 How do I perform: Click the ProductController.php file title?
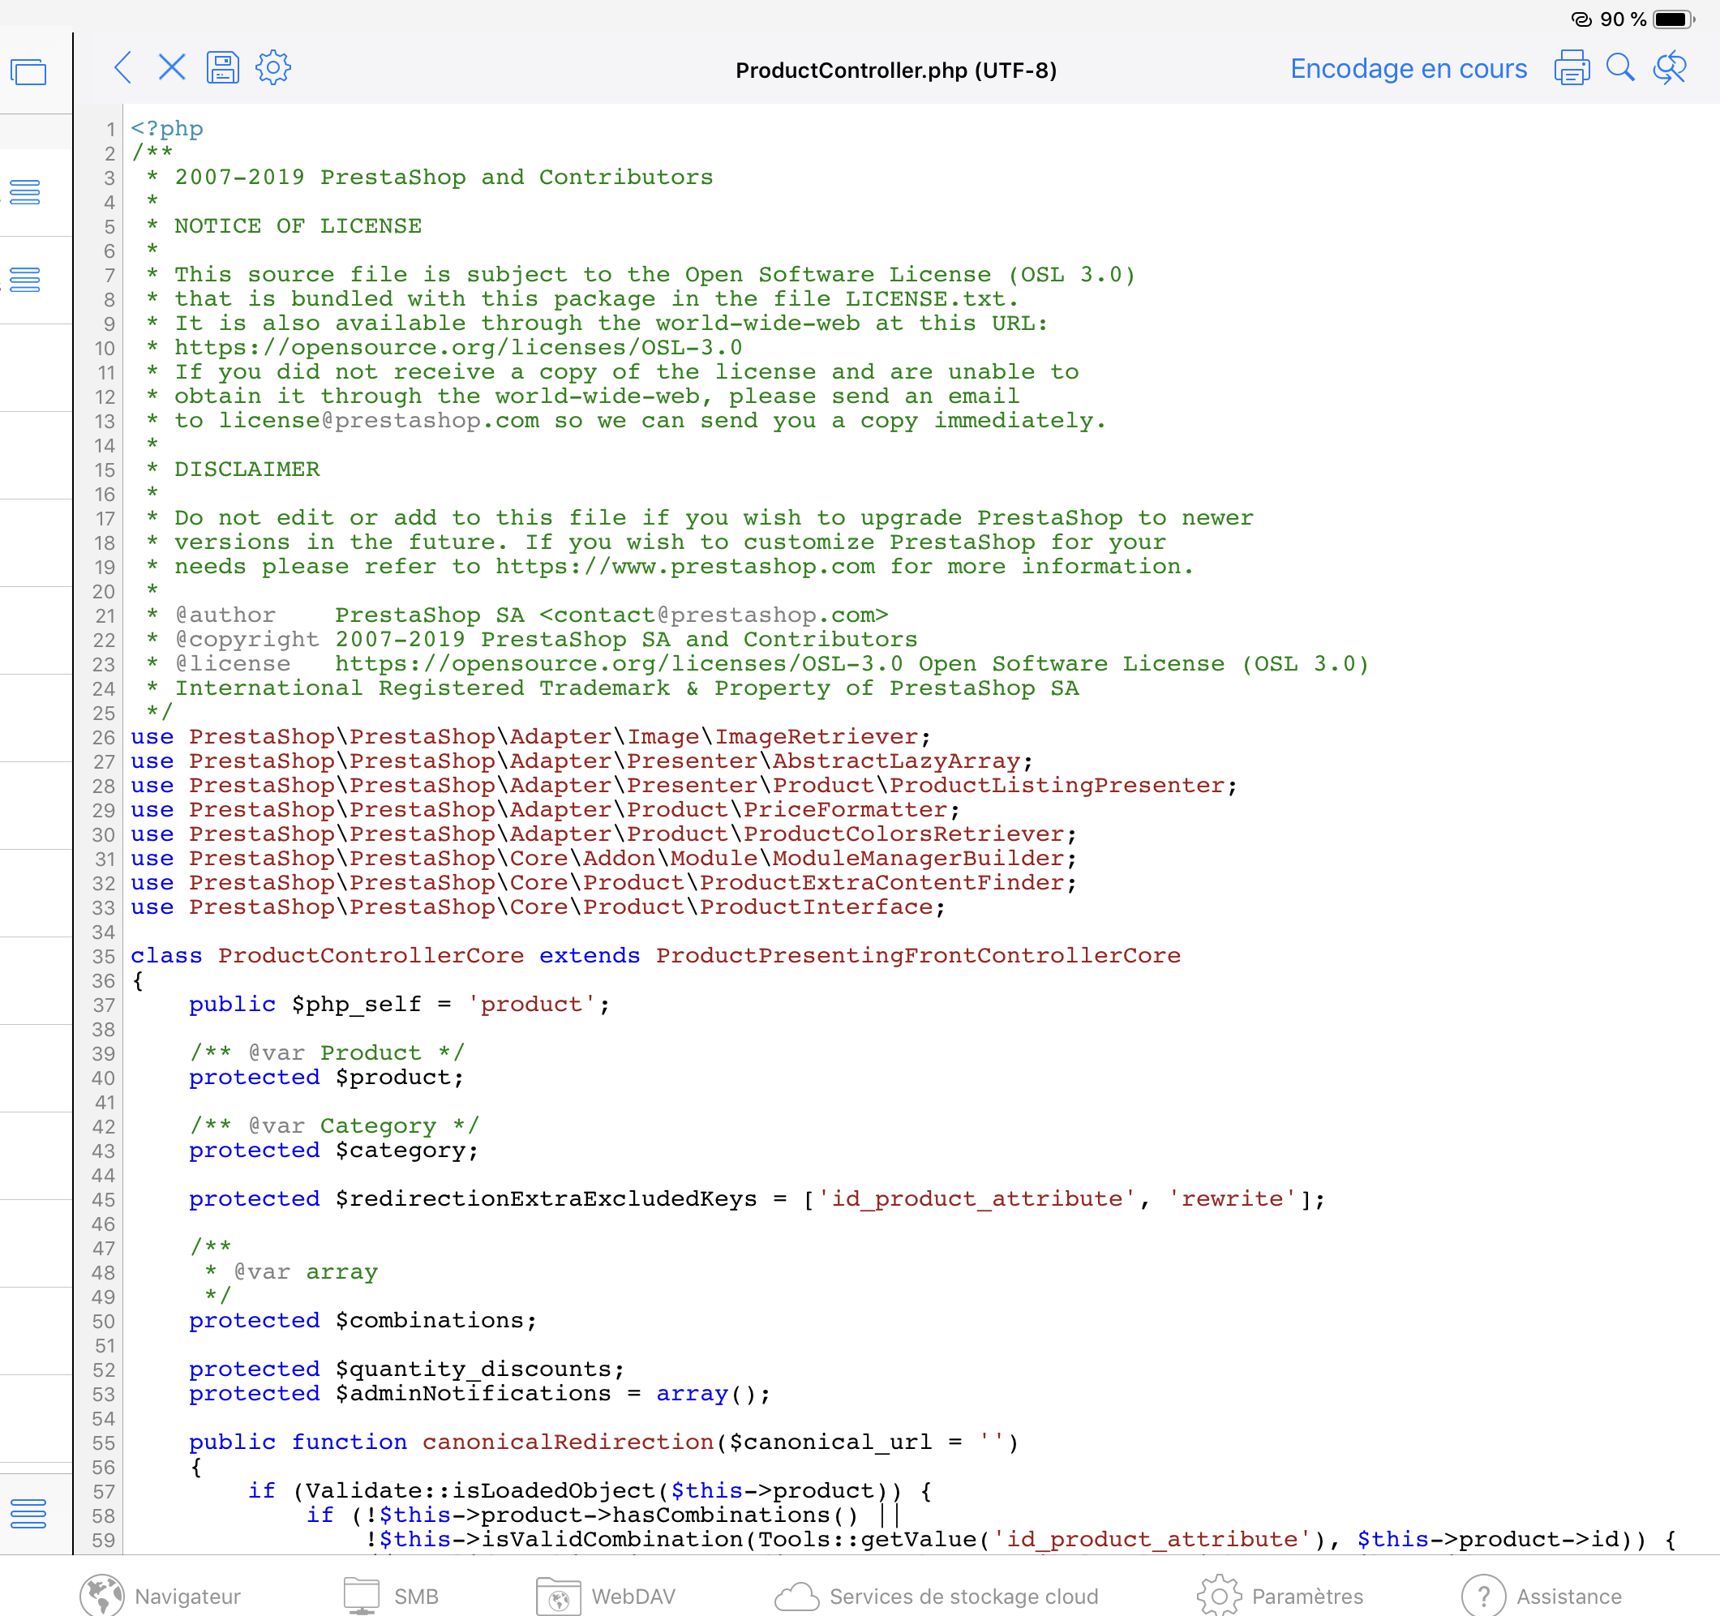click(x=895, y=70)
